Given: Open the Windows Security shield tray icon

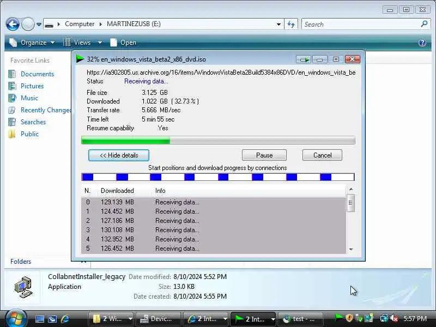Looking at the screenshot, I should (x=349, y=318).
